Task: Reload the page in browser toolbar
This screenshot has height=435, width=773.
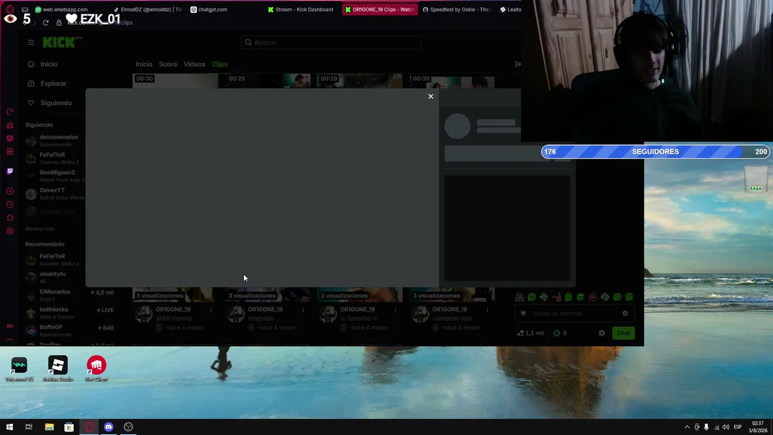Action: tap(45, 22)
